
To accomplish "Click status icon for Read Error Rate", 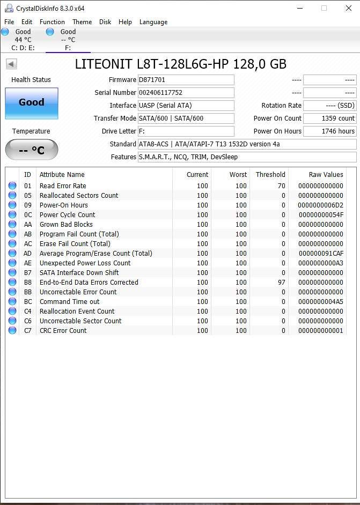I will coord(12,185).
